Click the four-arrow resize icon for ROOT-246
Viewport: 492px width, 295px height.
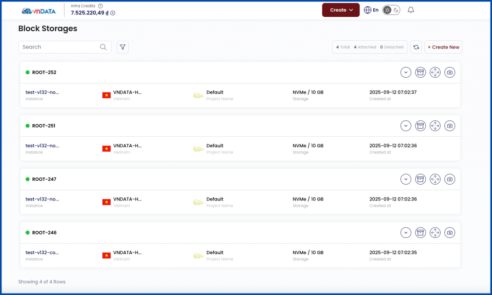(x=435, y=233)
